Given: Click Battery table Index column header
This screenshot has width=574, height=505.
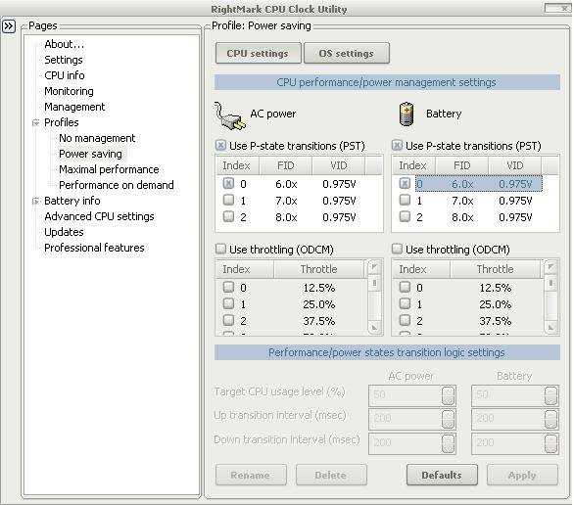Looking at the screenshot, I should [x=413, y=165].
